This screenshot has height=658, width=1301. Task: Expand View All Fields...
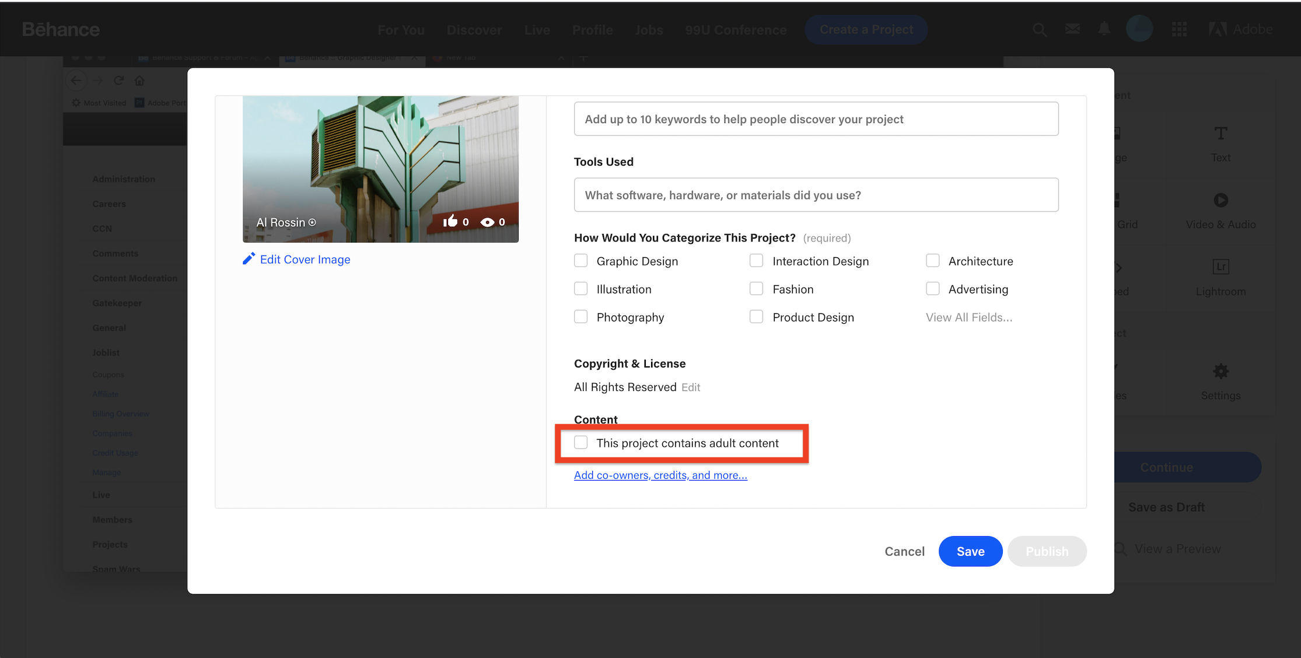coord(969,317)
